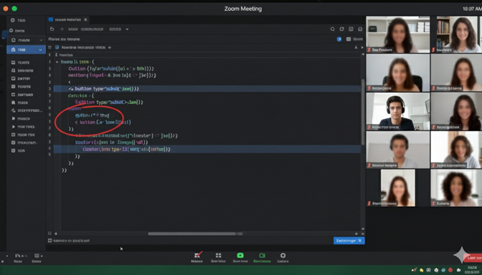Click the play arrow at the editor's right edge
This screenshot has width=482, height=275.
[x=362, y=47]
